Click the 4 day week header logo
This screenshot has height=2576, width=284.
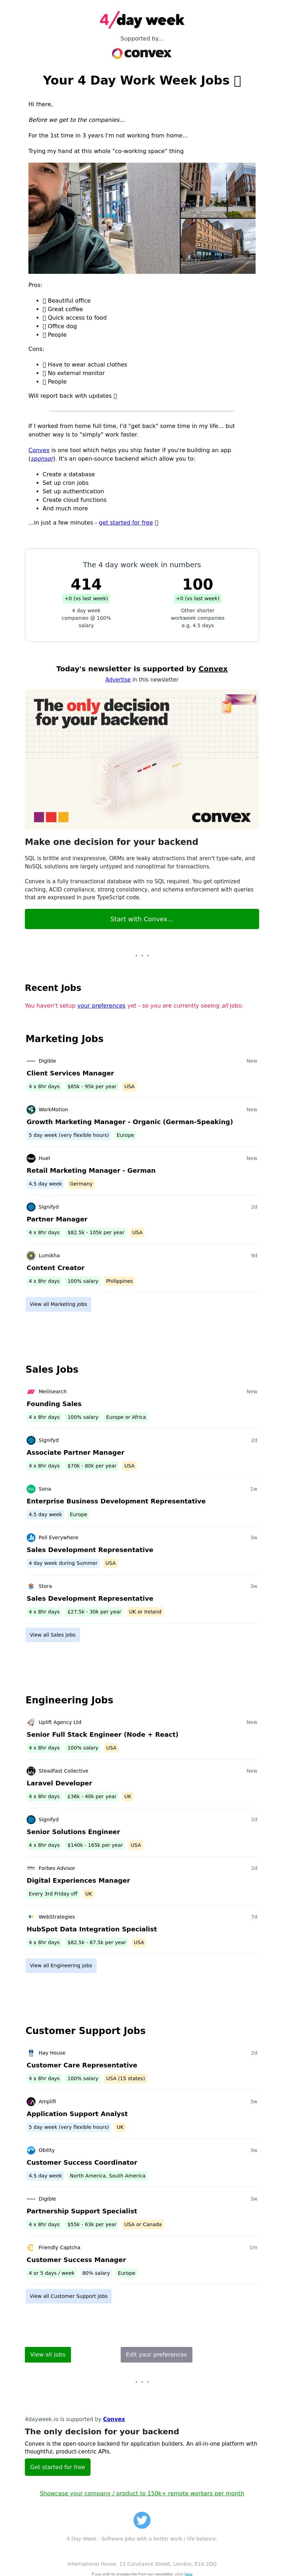[x=142, y=20]
